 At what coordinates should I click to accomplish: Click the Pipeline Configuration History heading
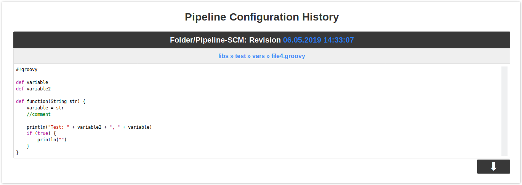(x=262, y=17)
